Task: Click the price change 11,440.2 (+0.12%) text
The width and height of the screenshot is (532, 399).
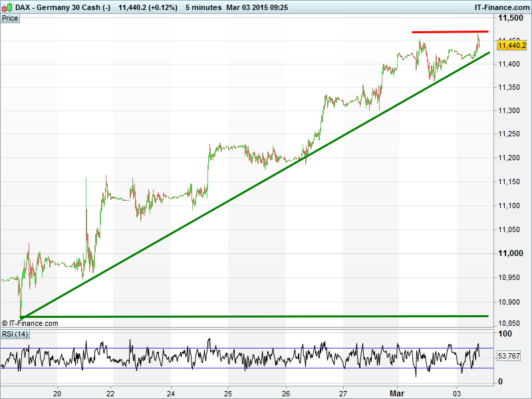Action: point(148,7)
